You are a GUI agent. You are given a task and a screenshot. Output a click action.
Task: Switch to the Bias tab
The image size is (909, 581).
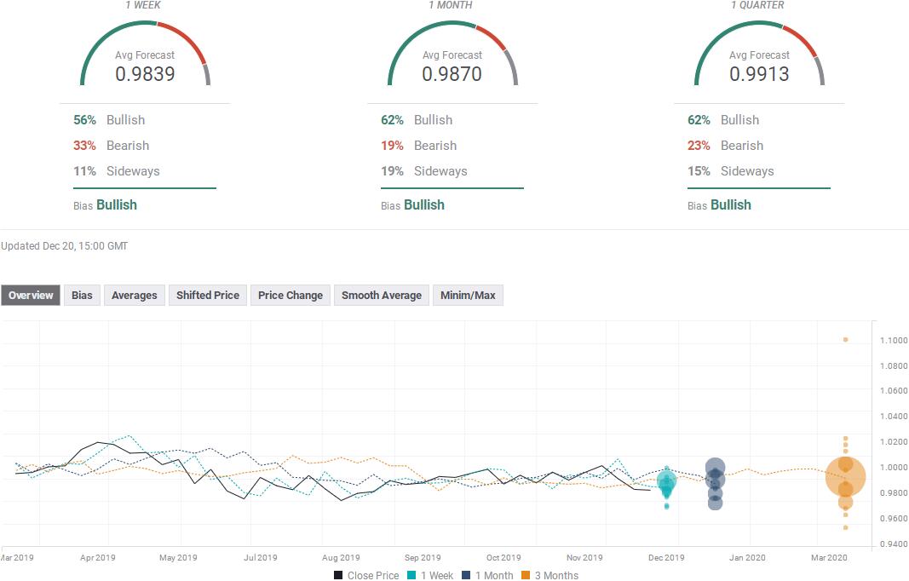tap(82, 295)
